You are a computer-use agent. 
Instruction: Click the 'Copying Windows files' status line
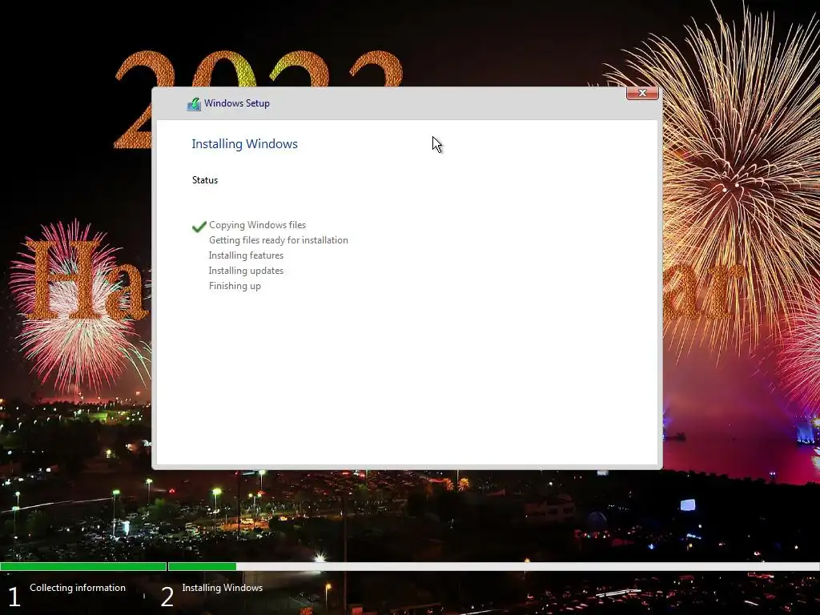[257, 225]
